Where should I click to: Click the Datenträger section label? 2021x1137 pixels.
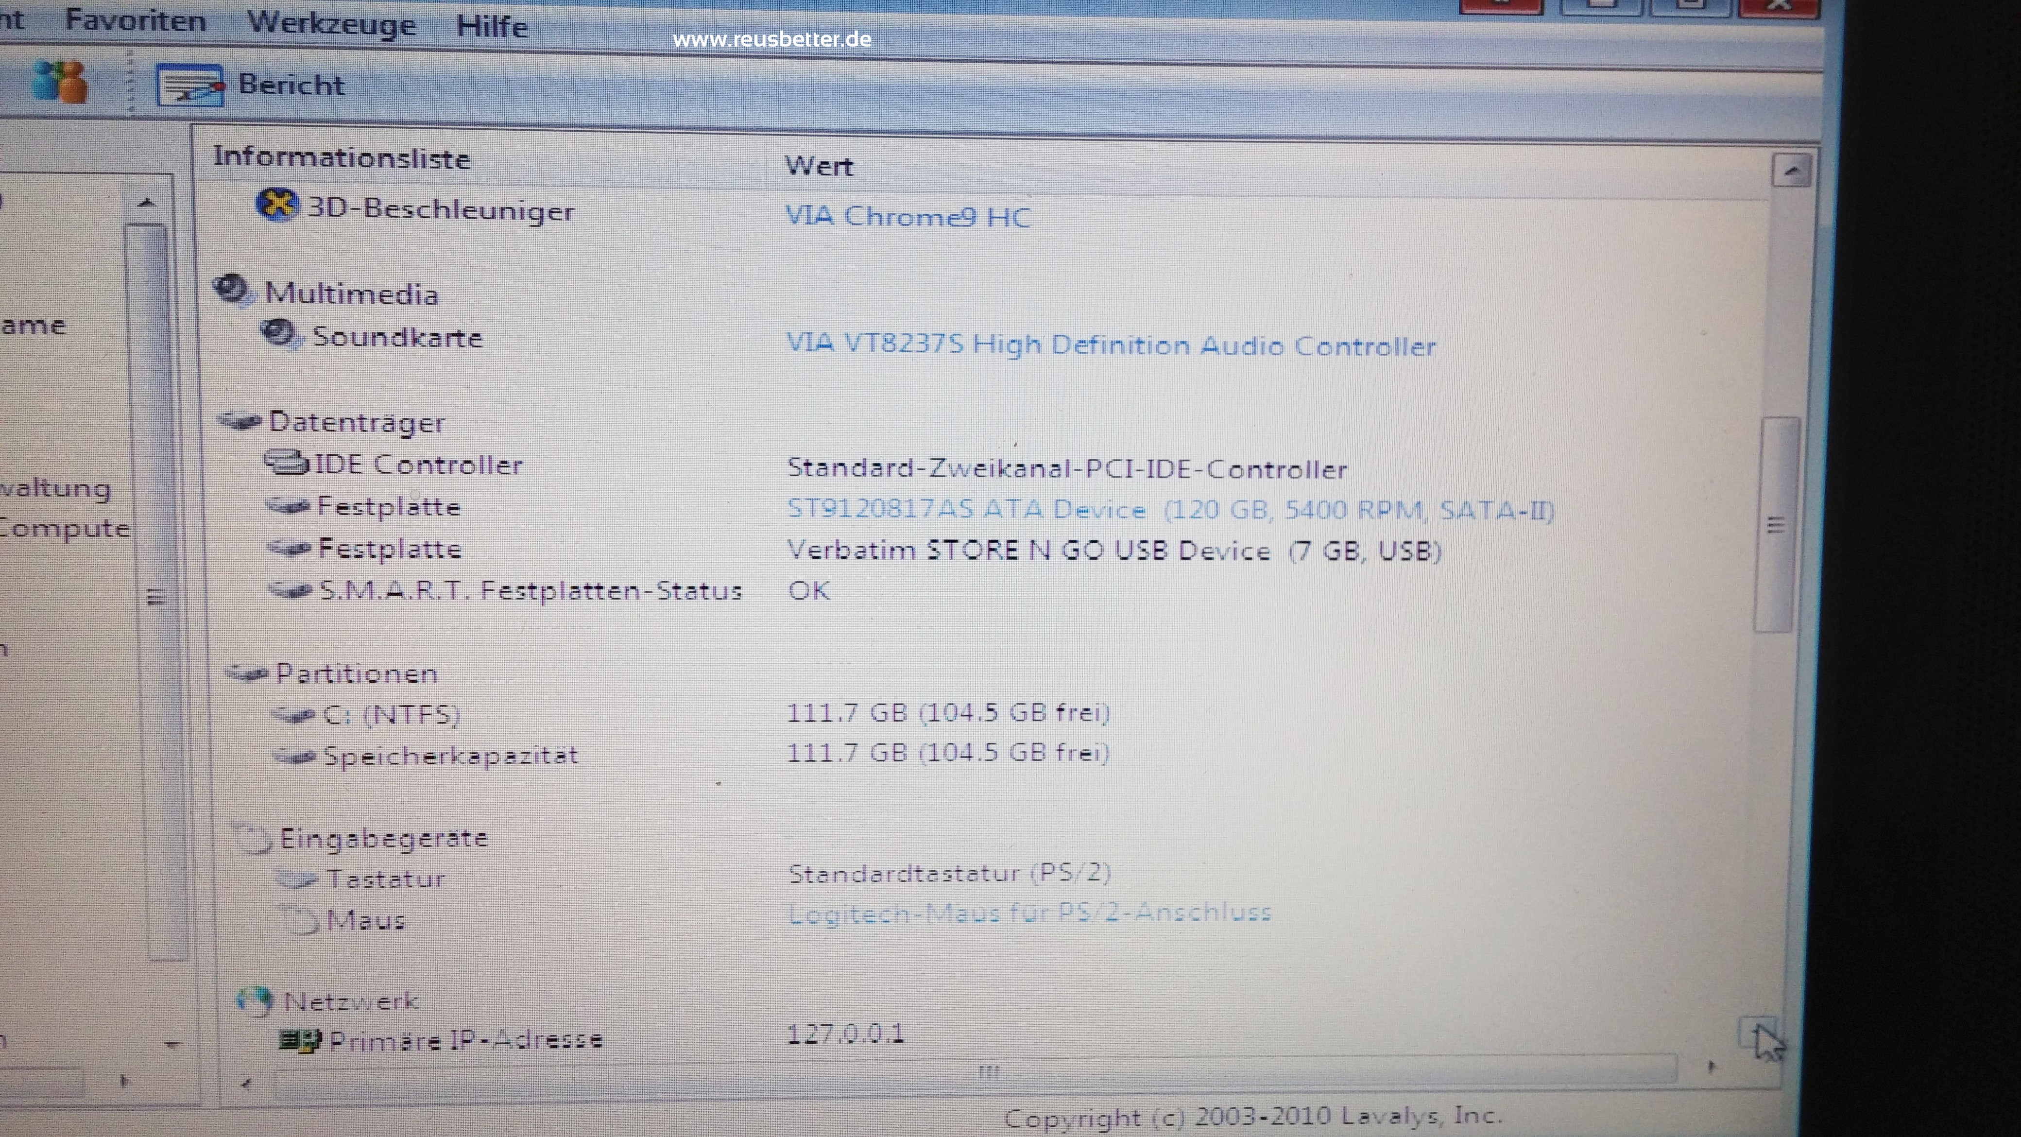coord(357,422)
